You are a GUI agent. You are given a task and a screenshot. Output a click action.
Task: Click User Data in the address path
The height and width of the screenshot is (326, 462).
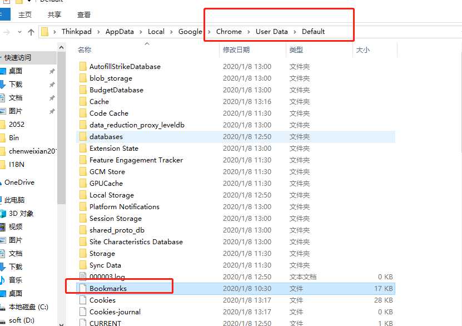coord(272,32)
